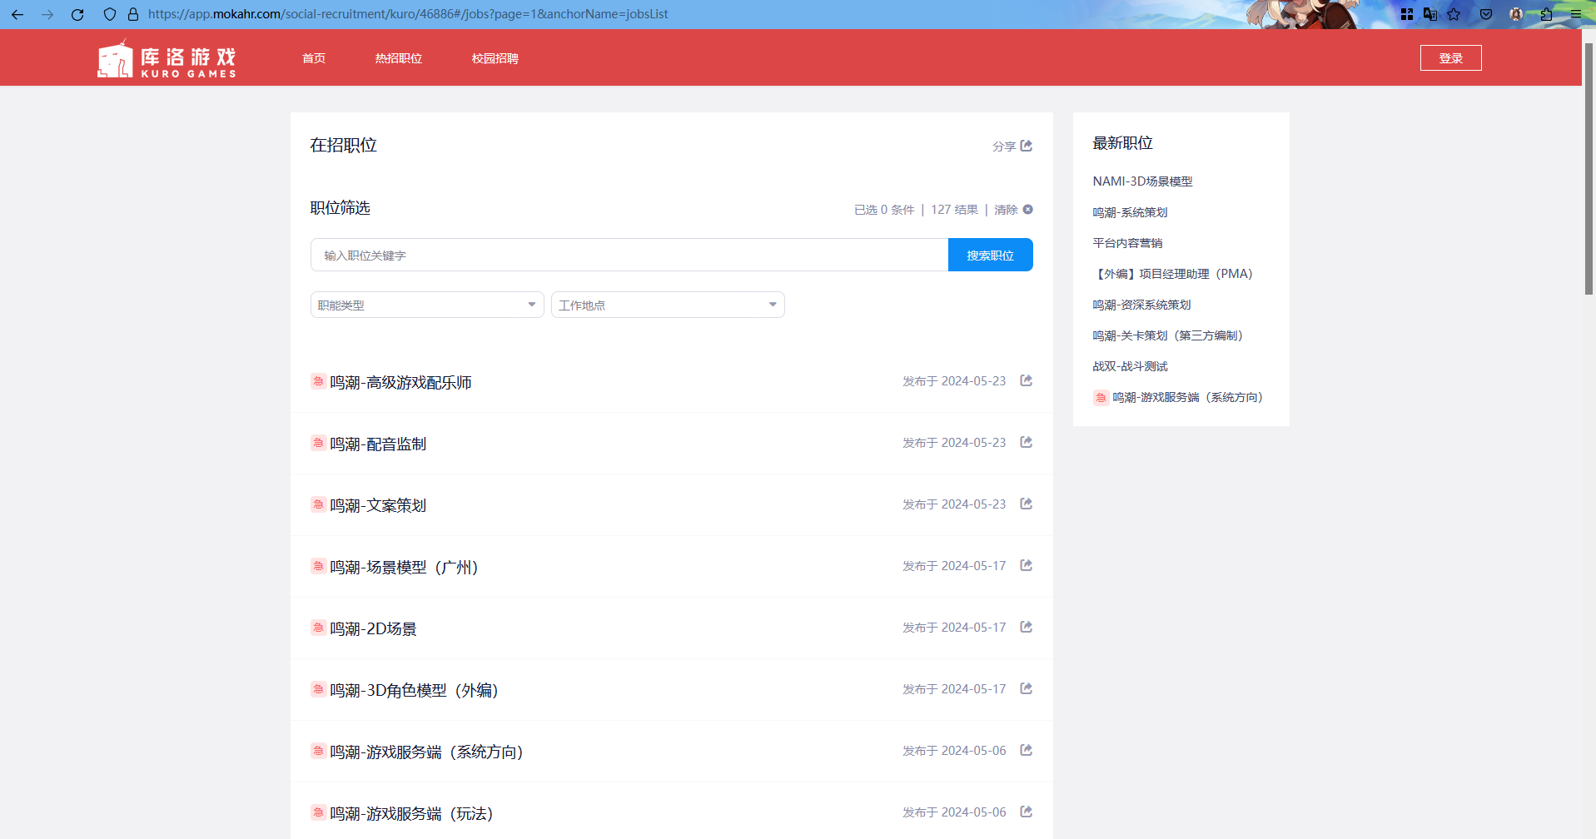Open the browser hamburger menu

[x=1576, y=14]
